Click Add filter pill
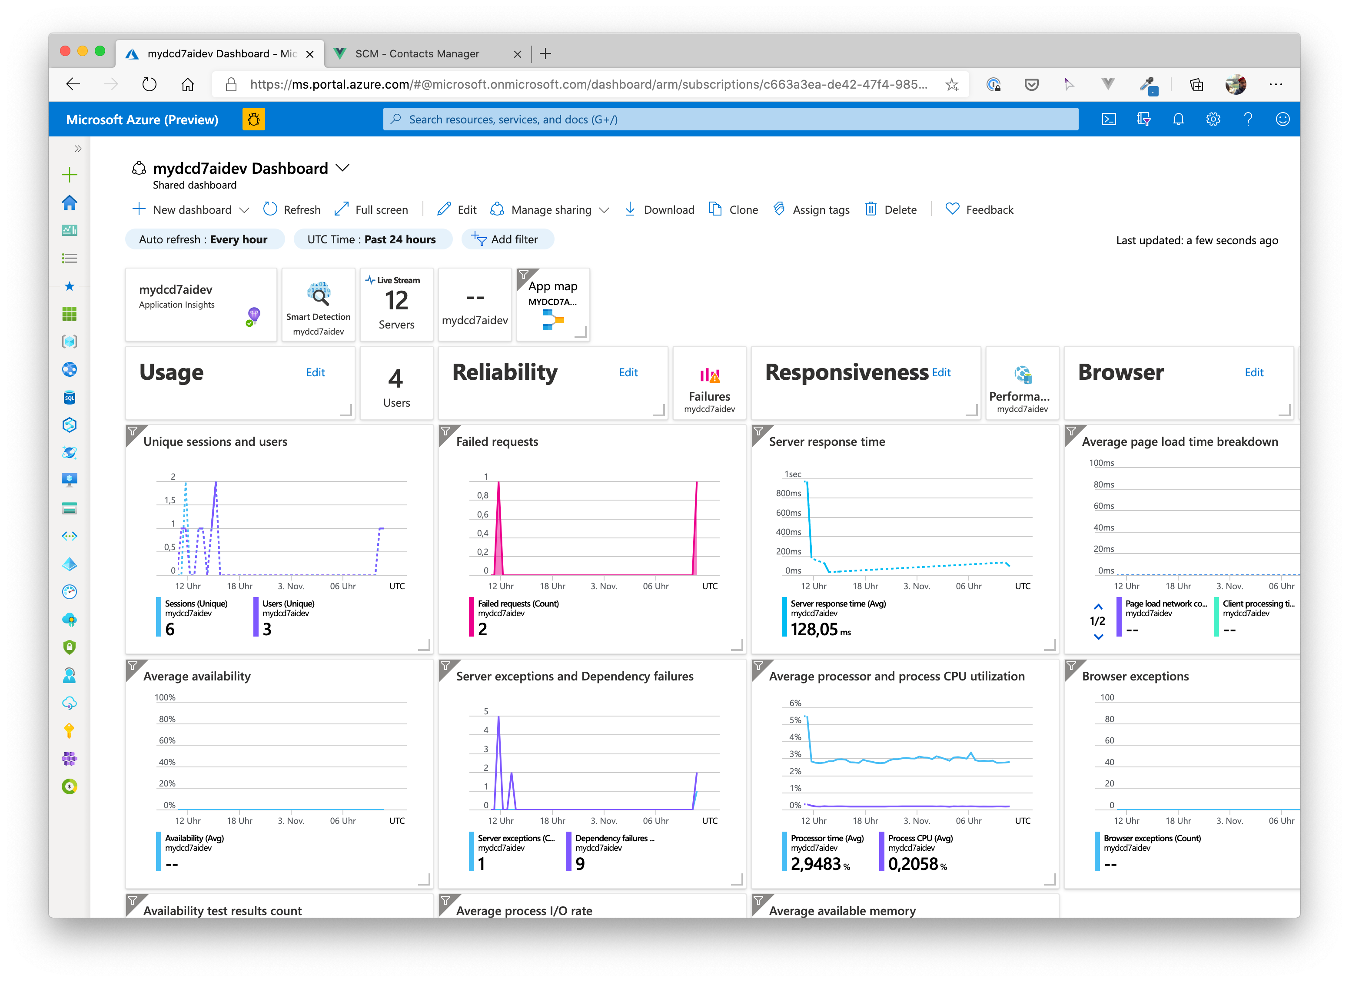 (507, 240)
